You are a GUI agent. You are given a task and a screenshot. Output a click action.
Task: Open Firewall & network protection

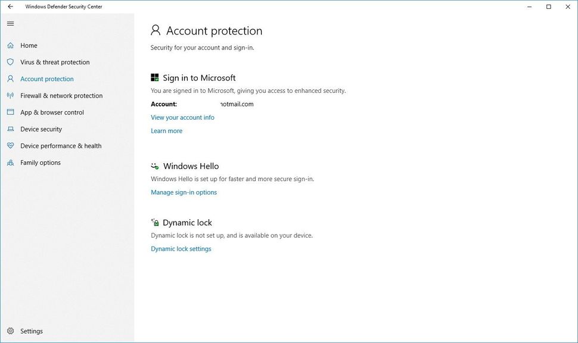click(61, 95)
